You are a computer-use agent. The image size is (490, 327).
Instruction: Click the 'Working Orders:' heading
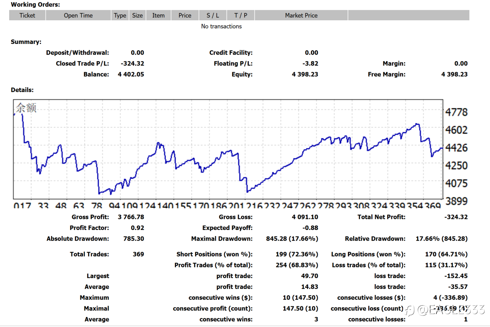35,5
